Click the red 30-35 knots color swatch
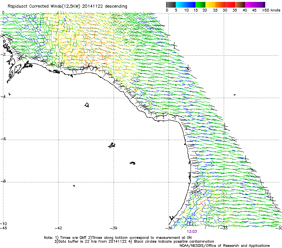The image size is (282, 248). pos(230,5)
